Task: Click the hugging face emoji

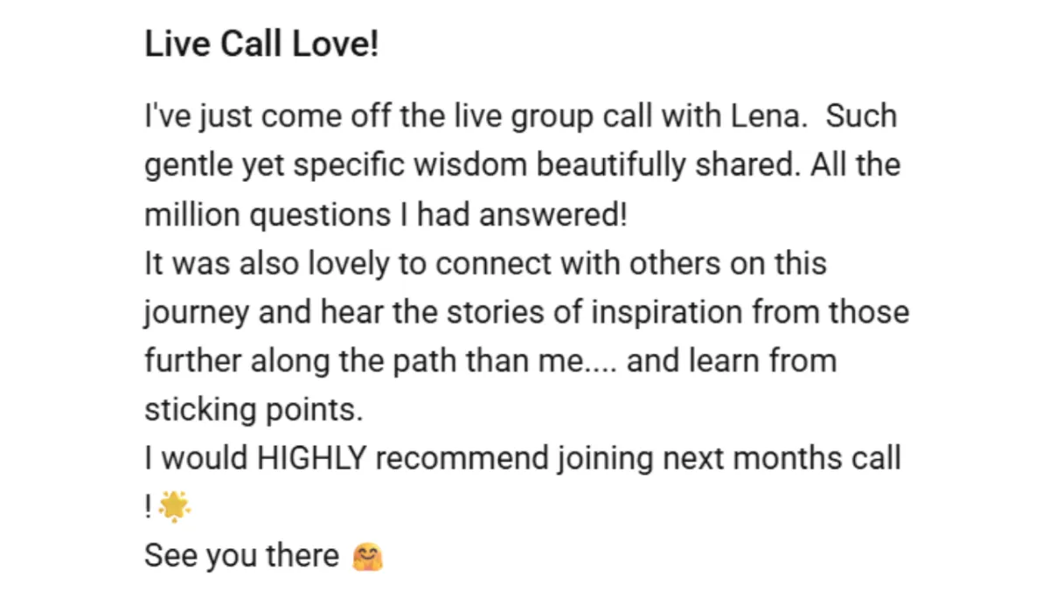Action: pyautogui.click(x=368, y=556)
